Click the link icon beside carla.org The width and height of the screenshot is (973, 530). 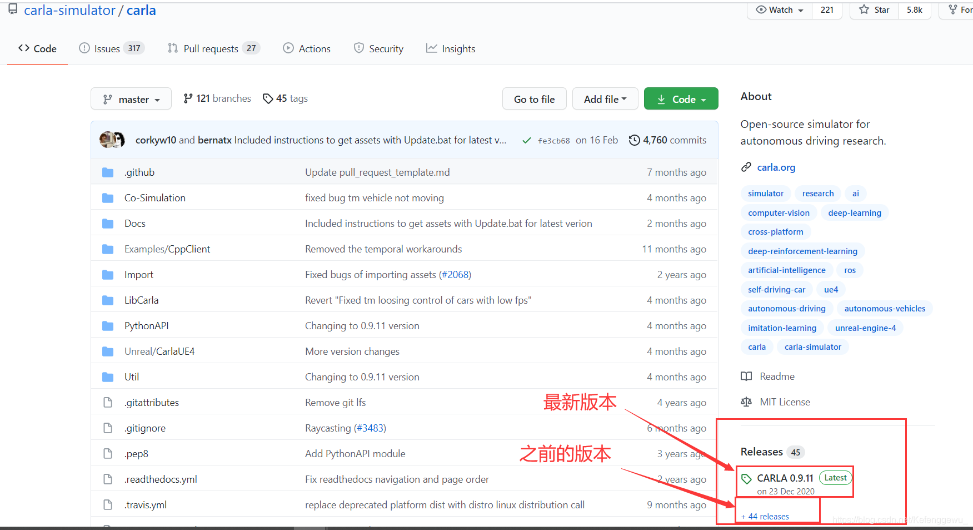[x=746, y=167]
